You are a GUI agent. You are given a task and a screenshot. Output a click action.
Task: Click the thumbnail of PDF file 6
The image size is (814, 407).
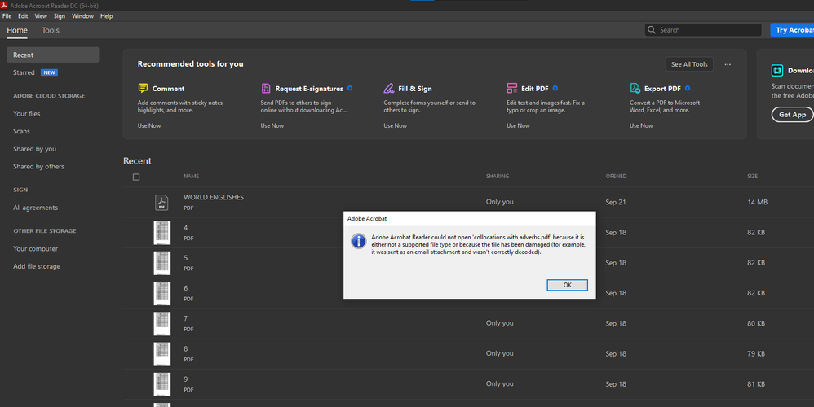162,293
